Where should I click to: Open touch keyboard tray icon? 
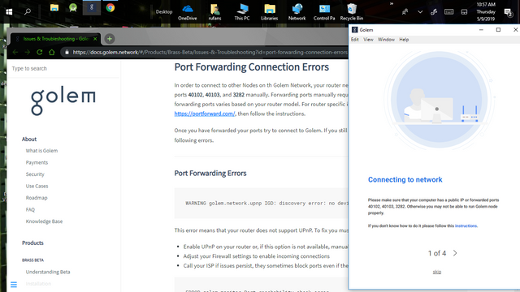(x=448, y=12)
